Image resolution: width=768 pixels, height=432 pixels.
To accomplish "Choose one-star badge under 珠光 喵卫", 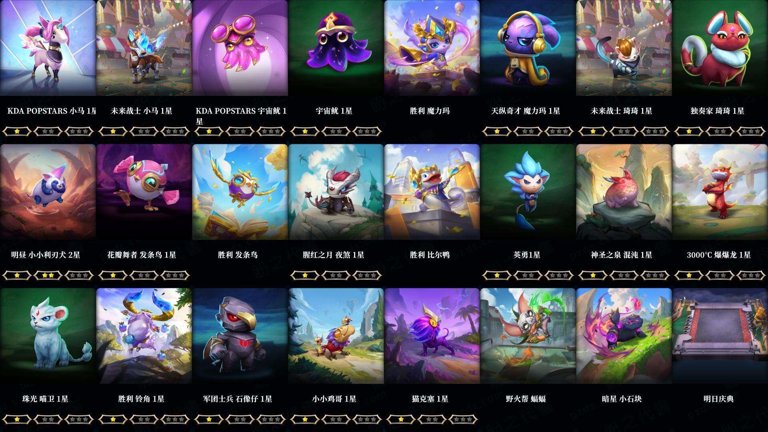I will (17, 419).
